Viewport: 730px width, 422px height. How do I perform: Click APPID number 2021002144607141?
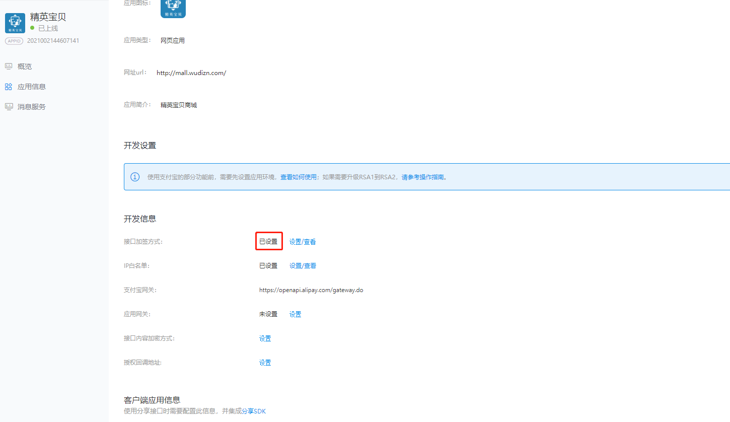click(x=53, y=41)
